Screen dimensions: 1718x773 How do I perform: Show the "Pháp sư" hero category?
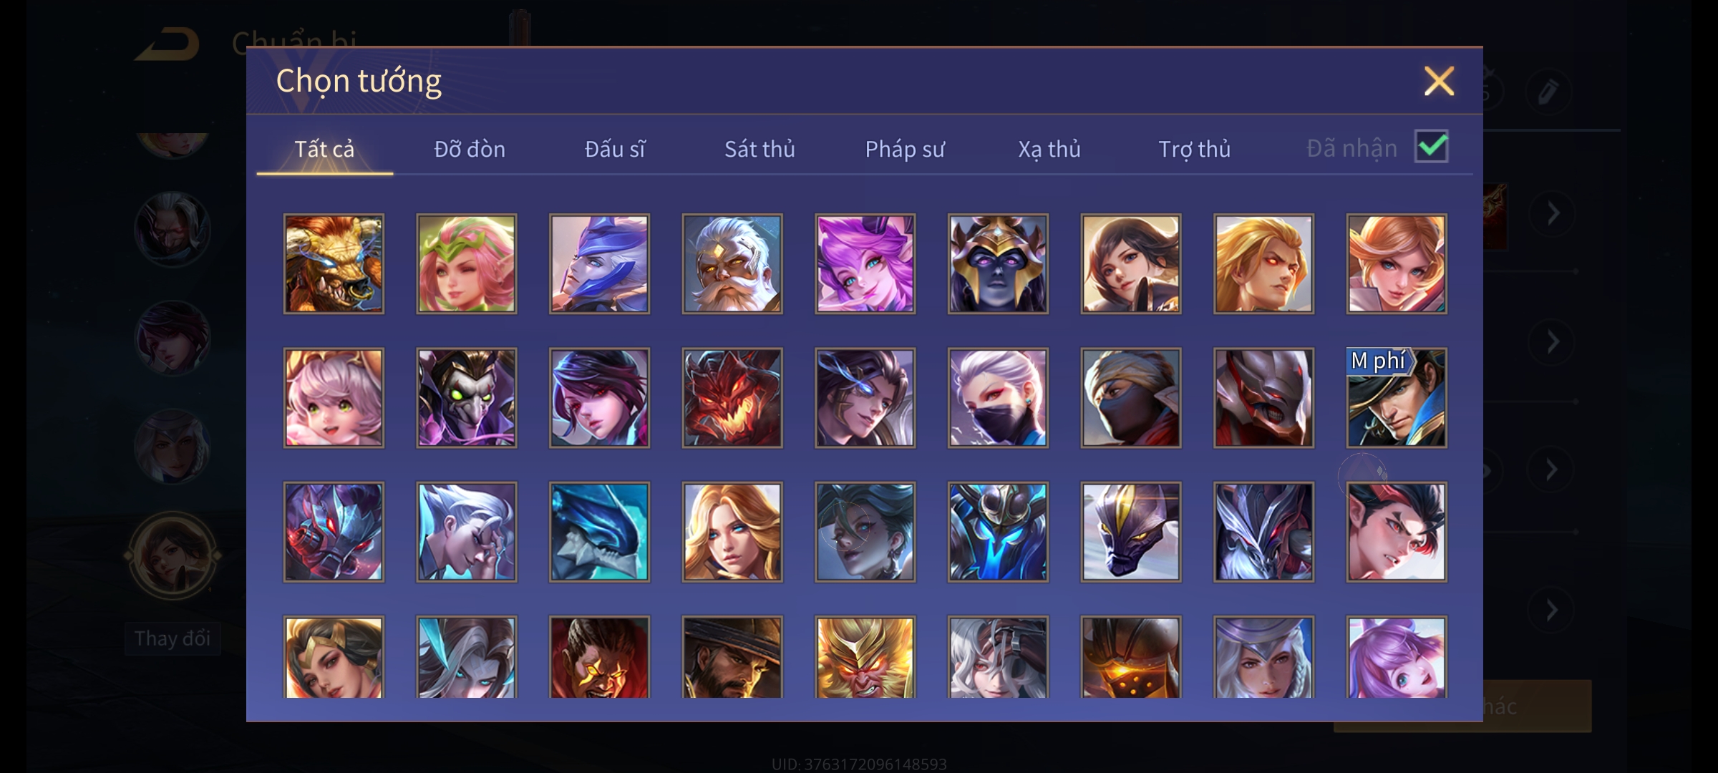click(905, 149)
